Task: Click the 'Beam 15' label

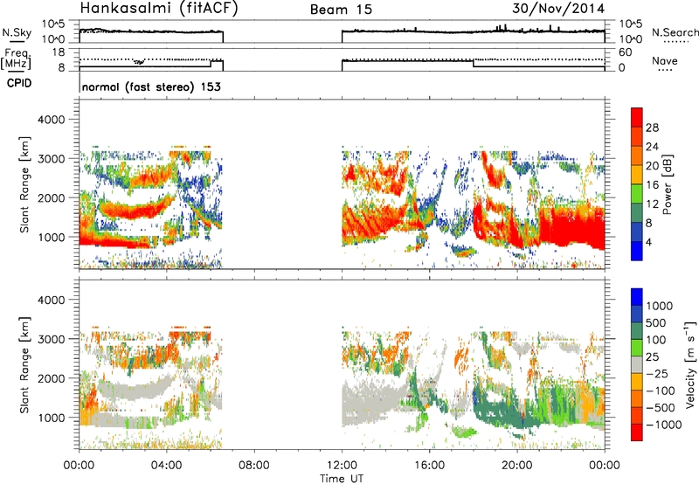Action: (x=341, y=10)
